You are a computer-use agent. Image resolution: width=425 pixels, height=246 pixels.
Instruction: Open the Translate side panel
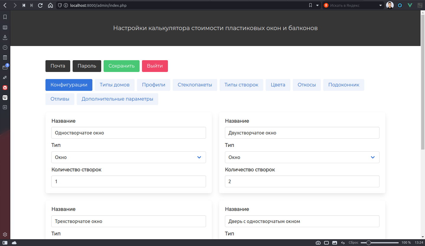5,78
